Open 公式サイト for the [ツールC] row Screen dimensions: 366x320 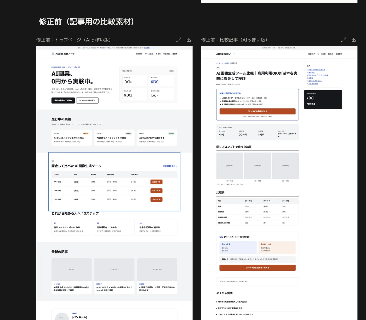click(156, 200)
